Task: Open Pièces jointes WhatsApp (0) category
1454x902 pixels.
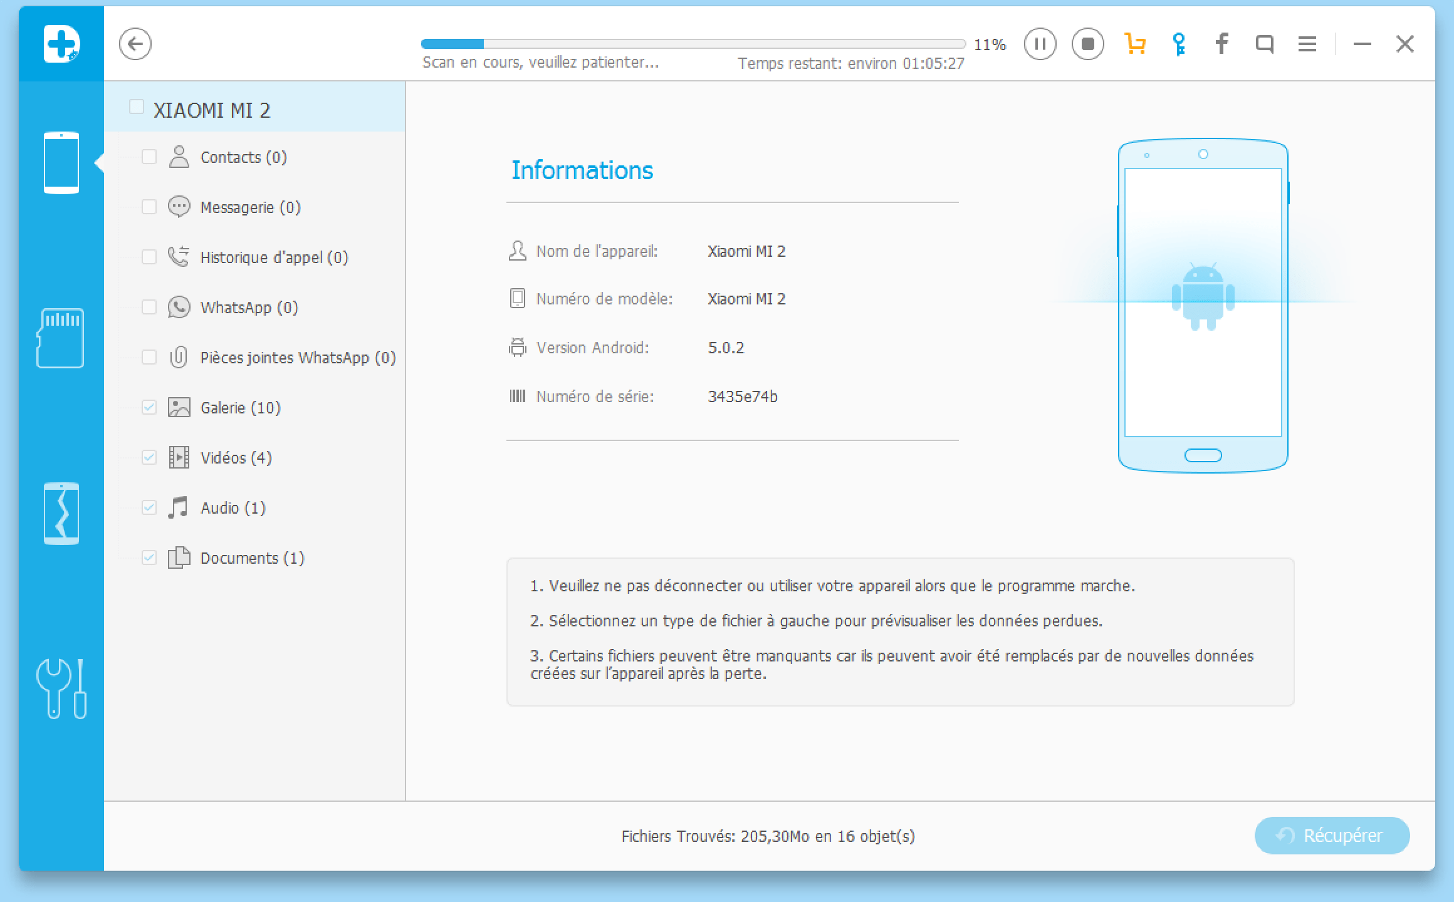Action: pyautogui.click(x=298, y=358)
